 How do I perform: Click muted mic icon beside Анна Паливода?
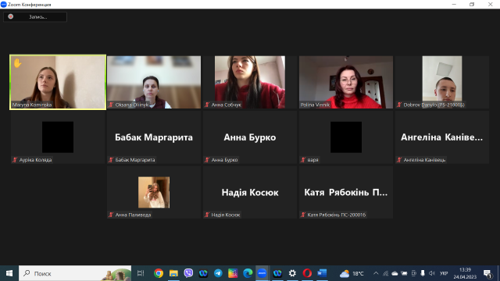[x=111, y=215]
